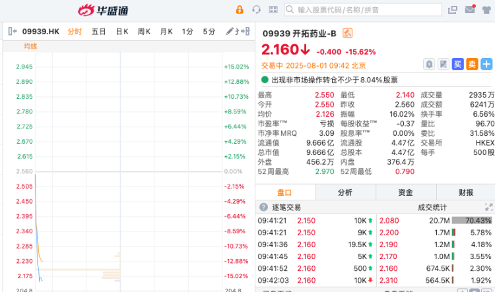Click the price alert bell icon
The image size is (495, 292).
point(429,64)
